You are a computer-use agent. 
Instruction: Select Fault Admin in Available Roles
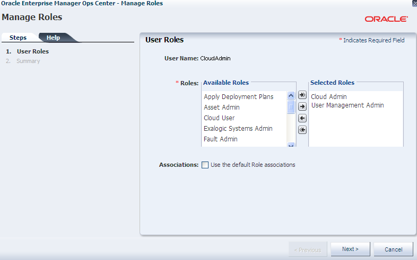click(x=221, y=139)
